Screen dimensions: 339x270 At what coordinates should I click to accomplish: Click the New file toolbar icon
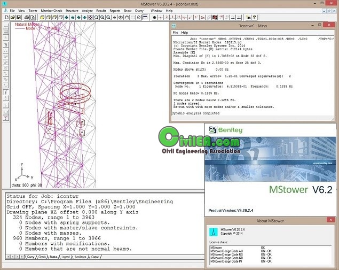click(7, 18)
